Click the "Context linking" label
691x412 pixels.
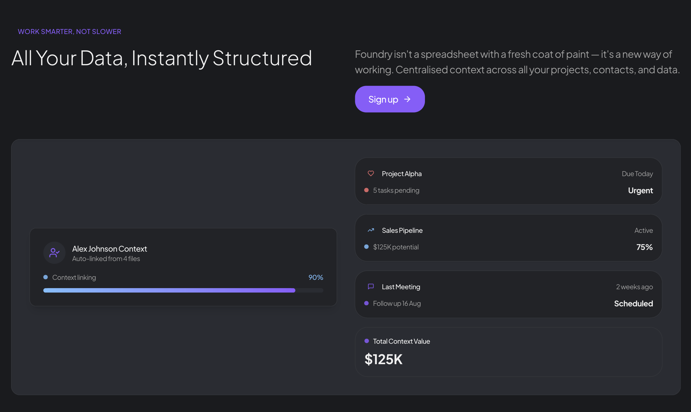74,277
